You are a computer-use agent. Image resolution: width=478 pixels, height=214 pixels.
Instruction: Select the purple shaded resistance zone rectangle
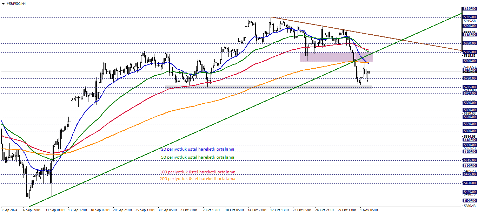pos(336,57)
